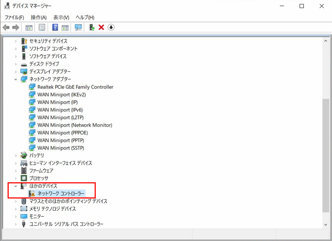Click the ディスプレイ アダプター icon

24,72
